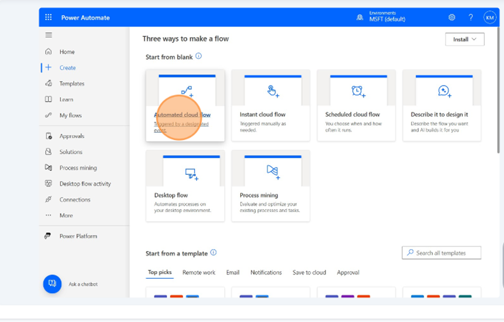The image size is (504, 322).
Task: Switch to the Save to cloud tab
Action: pos(309,272)
